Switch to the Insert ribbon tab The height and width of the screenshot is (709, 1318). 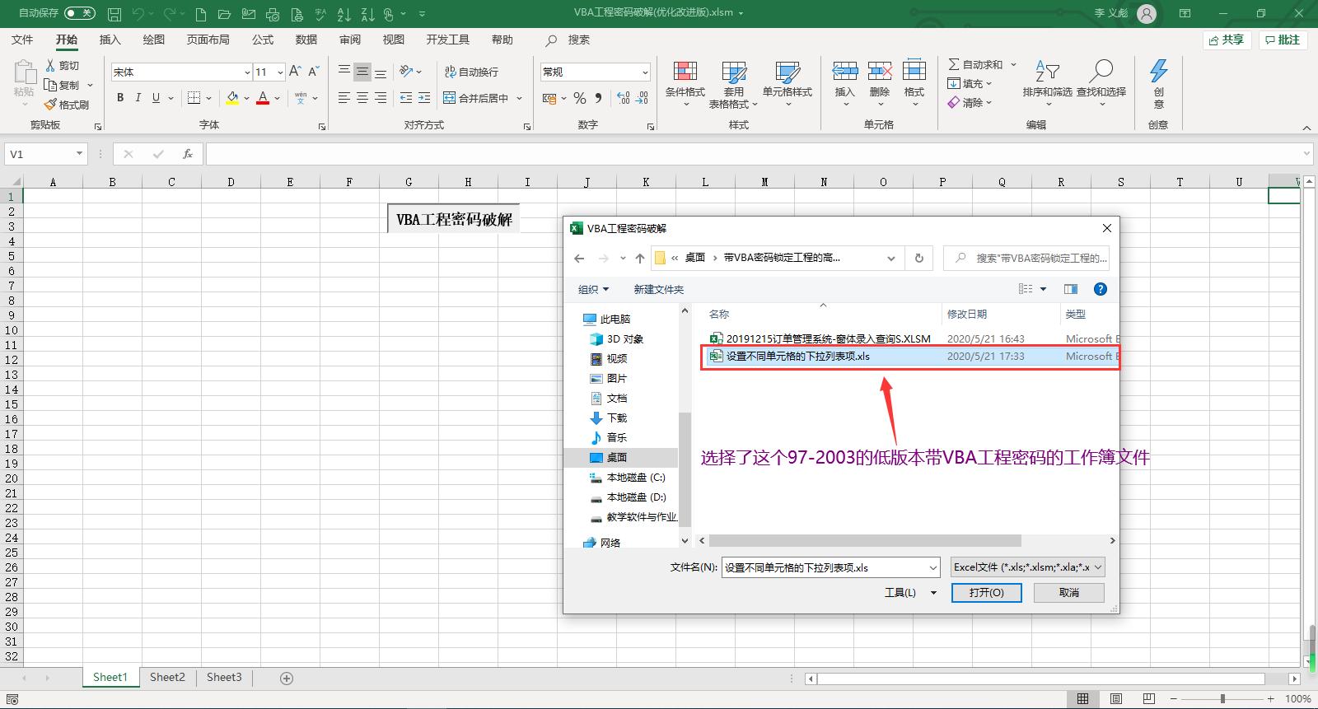point(110,40)
